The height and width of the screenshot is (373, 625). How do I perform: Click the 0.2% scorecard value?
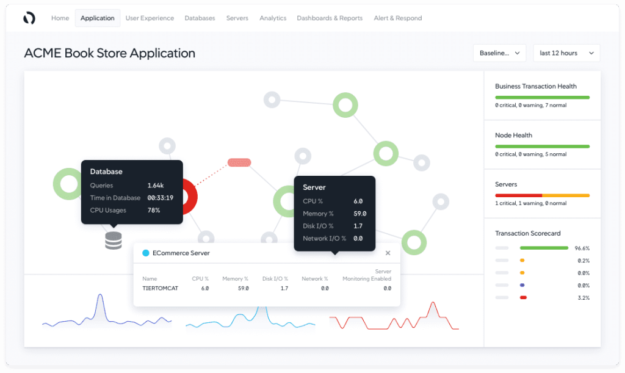point(583,261)
